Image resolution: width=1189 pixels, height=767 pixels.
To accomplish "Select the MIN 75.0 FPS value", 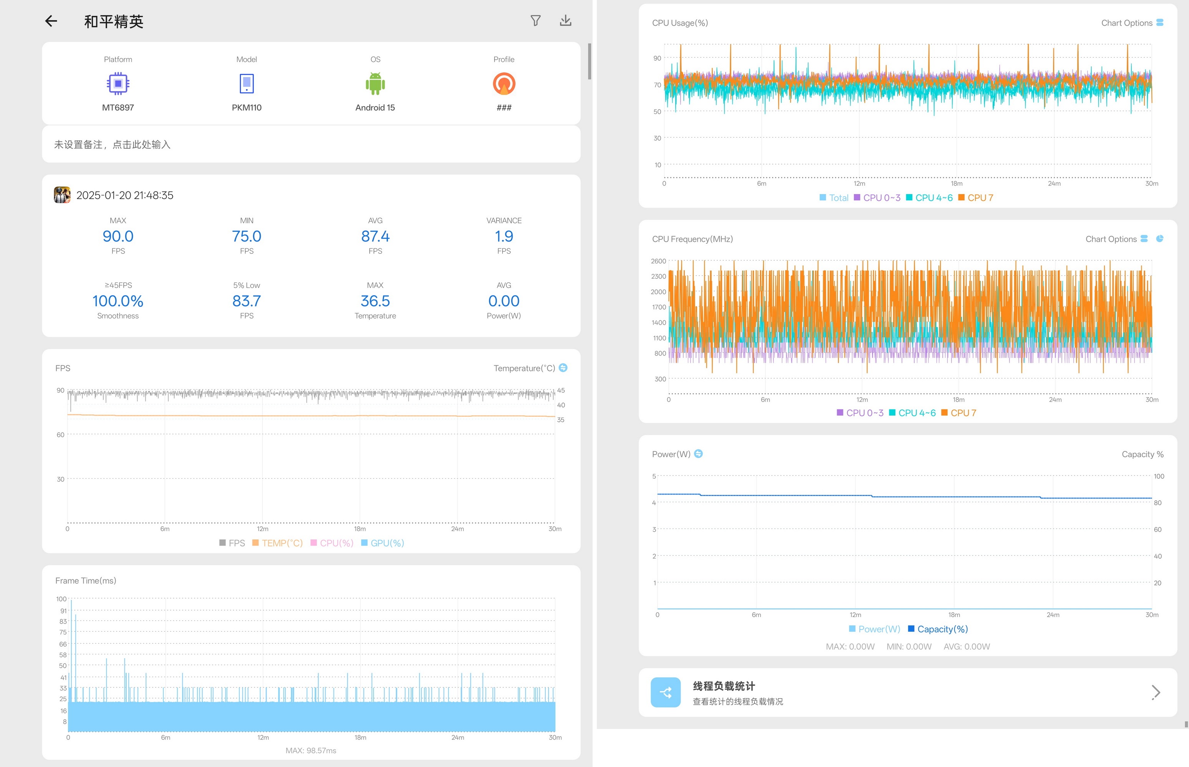I will (x=246, y=236).
